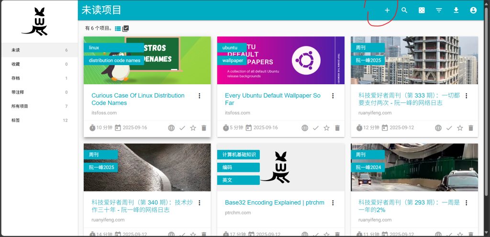Open the three-dot menu on the Curious Case card
The width and height of the screenshot is (490, 237).
click(200, 96)
